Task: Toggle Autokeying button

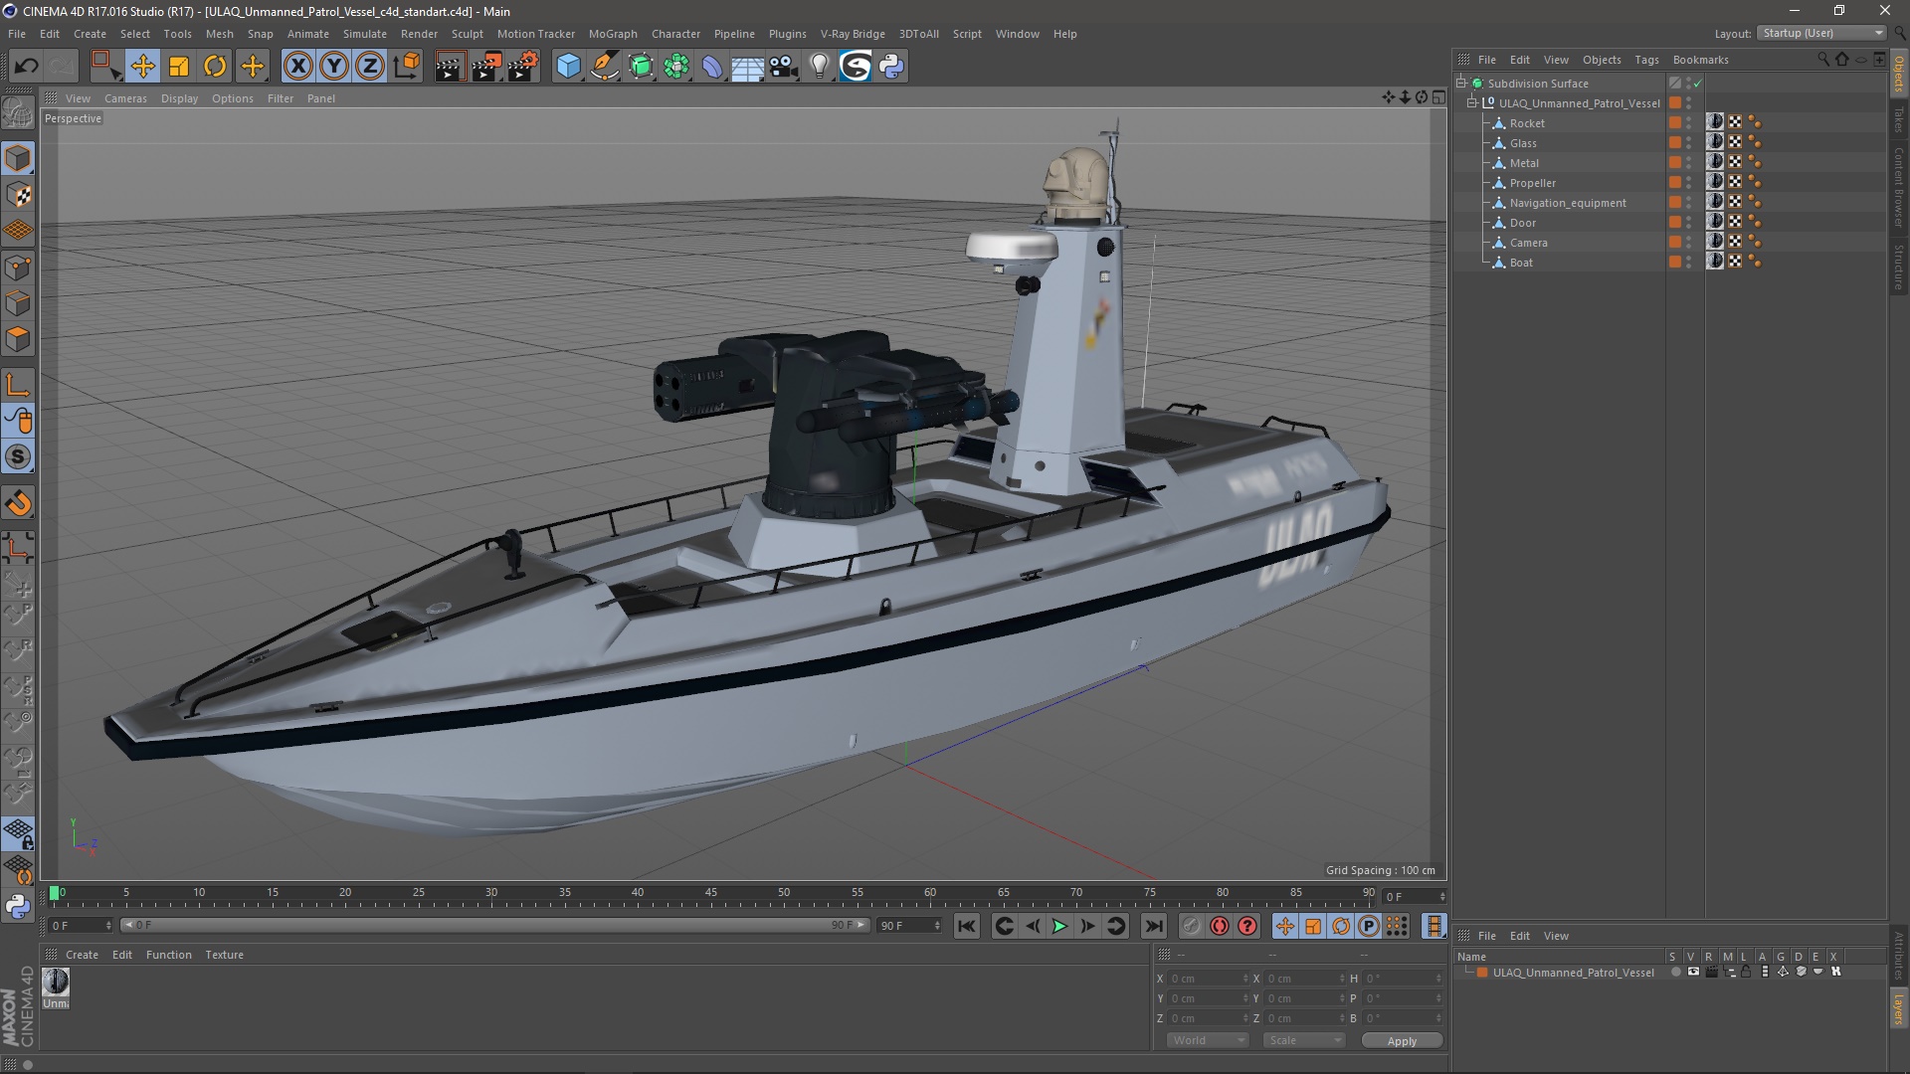Action: pos(1220,926)
